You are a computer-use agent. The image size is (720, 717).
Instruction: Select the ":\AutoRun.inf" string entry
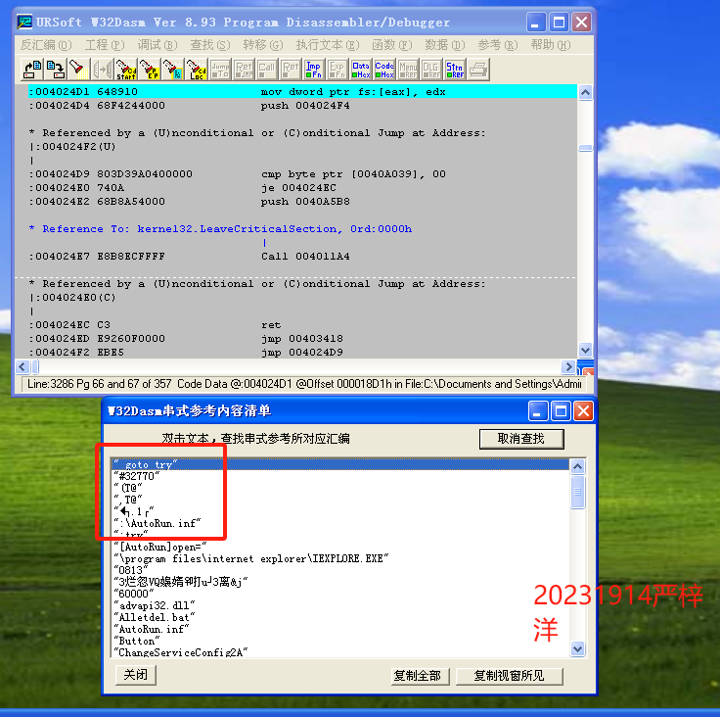click(340, 523)
